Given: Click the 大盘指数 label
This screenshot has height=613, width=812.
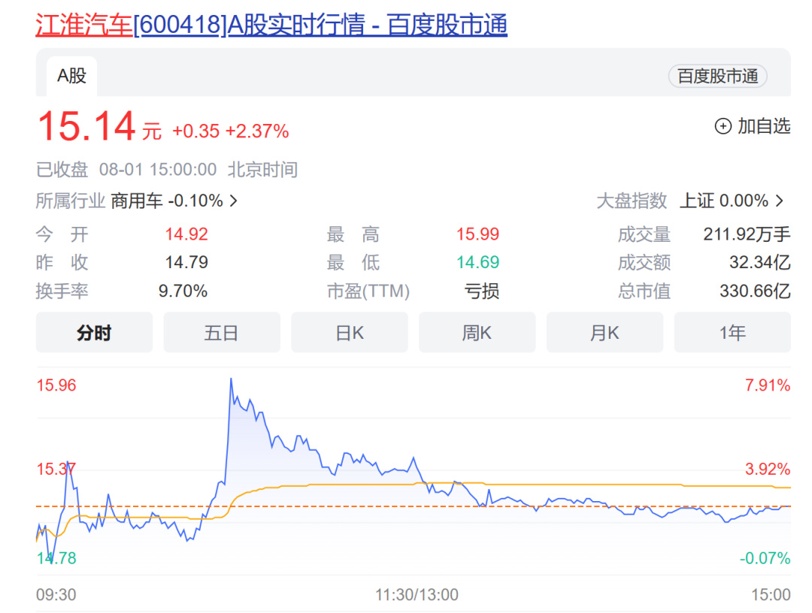Looking at the screenshot, I should [x=632, y=201].
